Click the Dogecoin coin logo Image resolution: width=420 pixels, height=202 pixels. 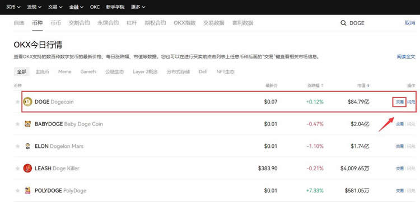[x=27, y=102]
